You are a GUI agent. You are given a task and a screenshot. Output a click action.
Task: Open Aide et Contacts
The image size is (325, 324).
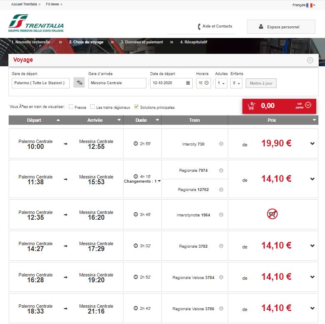coord(217,26)
